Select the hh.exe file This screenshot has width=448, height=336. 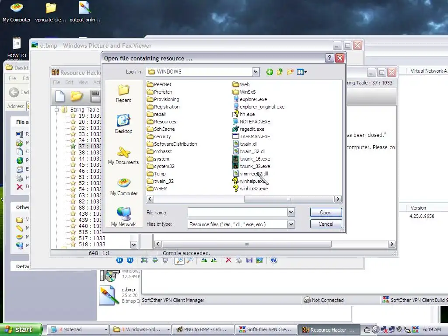point(244,114)
